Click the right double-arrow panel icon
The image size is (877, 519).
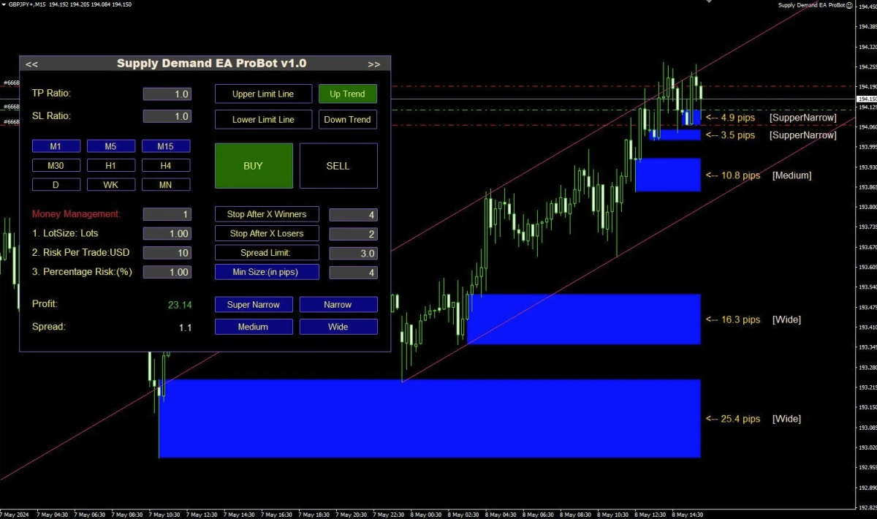(374, 64)
